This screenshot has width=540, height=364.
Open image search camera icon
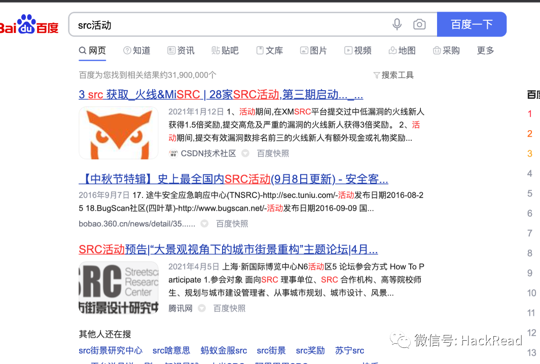pos(419,24)
